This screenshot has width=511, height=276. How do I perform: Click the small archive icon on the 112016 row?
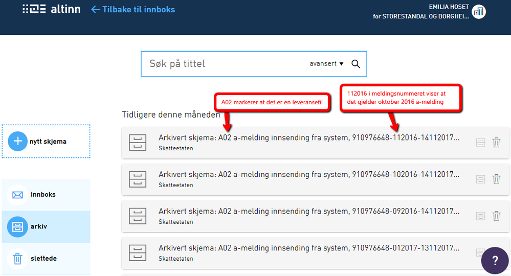click(480, 143)
